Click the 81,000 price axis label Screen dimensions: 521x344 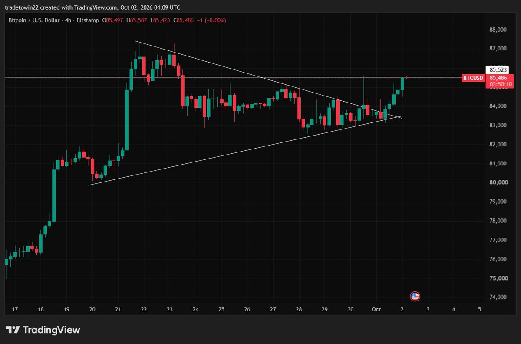tap(498, 163)
